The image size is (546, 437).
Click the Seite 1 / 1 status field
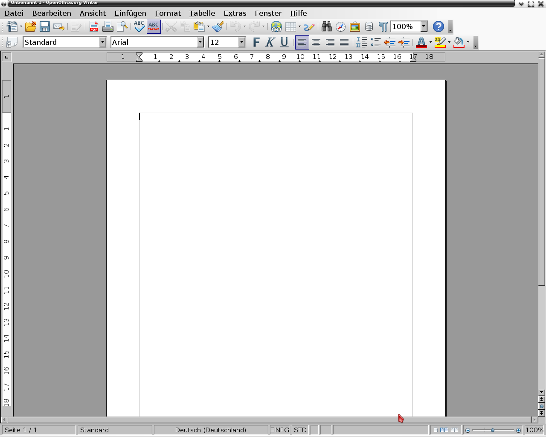click(x=39, y=430)
